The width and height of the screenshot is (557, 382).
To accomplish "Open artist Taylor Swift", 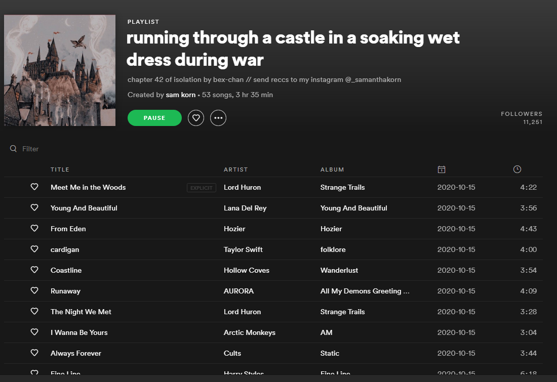I will pos(243,249).
